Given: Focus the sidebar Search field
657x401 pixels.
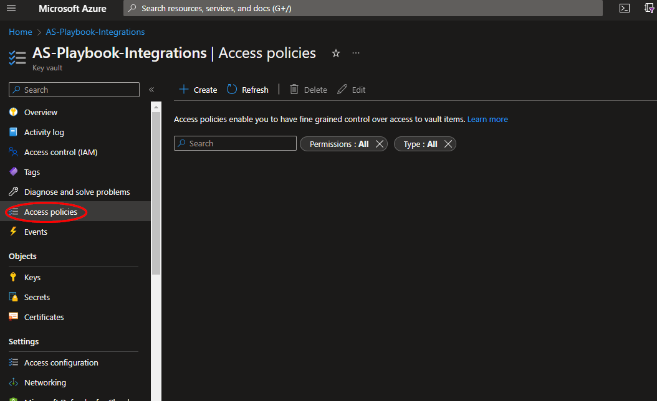Looking at the screenshot, I should [x=74, y=90].
